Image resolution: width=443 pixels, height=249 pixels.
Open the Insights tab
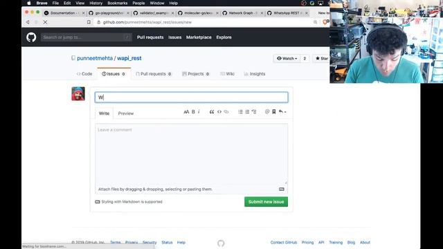255,74
